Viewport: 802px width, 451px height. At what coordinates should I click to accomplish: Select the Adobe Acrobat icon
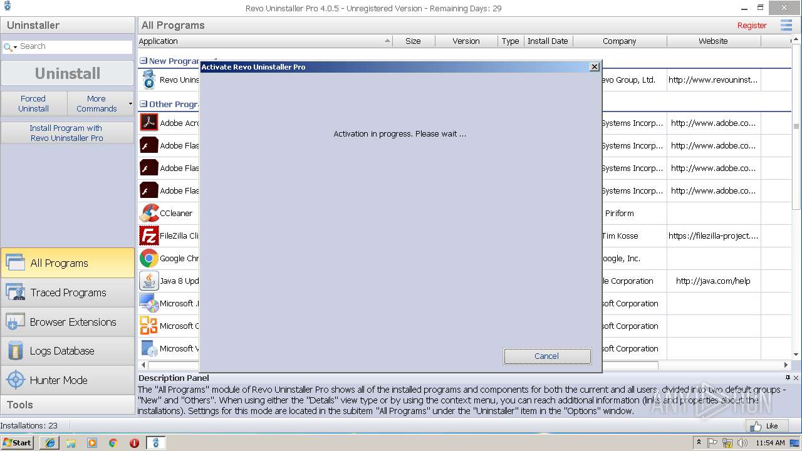[149, 122]
